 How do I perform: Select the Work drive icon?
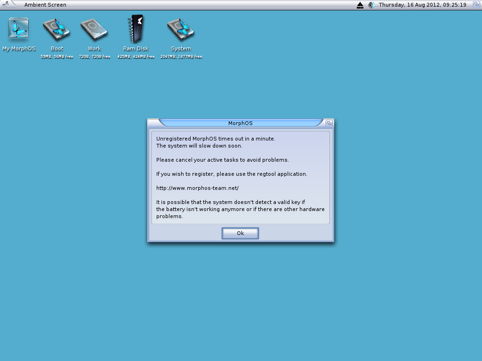[x=94, y=30]
